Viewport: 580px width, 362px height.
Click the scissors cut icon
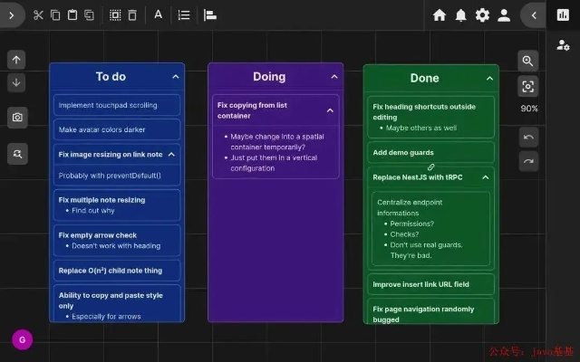click(x=38, y=14)
